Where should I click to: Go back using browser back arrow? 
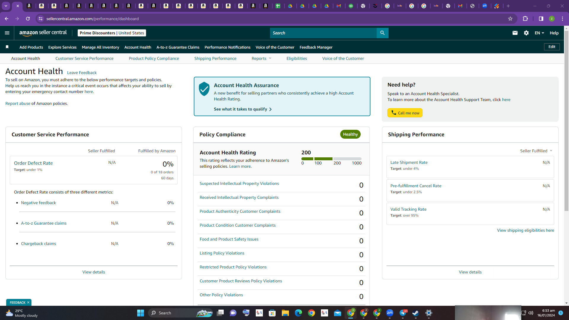pos(7,19)
